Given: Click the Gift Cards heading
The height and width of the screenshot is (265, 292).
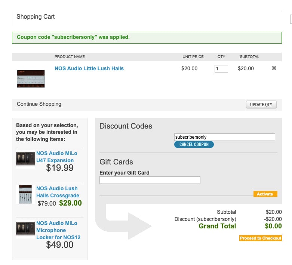Looking at the screenshot, I should [116, 162].
